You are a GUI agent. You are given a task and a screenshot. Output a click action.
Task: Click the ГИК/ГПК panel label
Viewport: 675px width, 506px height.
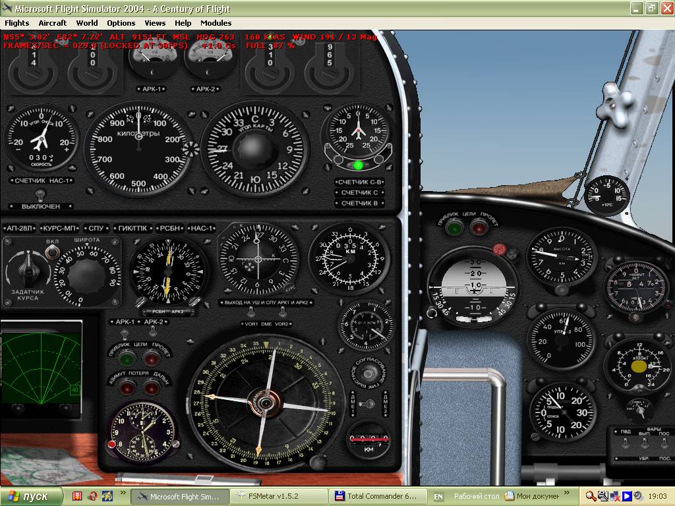(132, 228)
